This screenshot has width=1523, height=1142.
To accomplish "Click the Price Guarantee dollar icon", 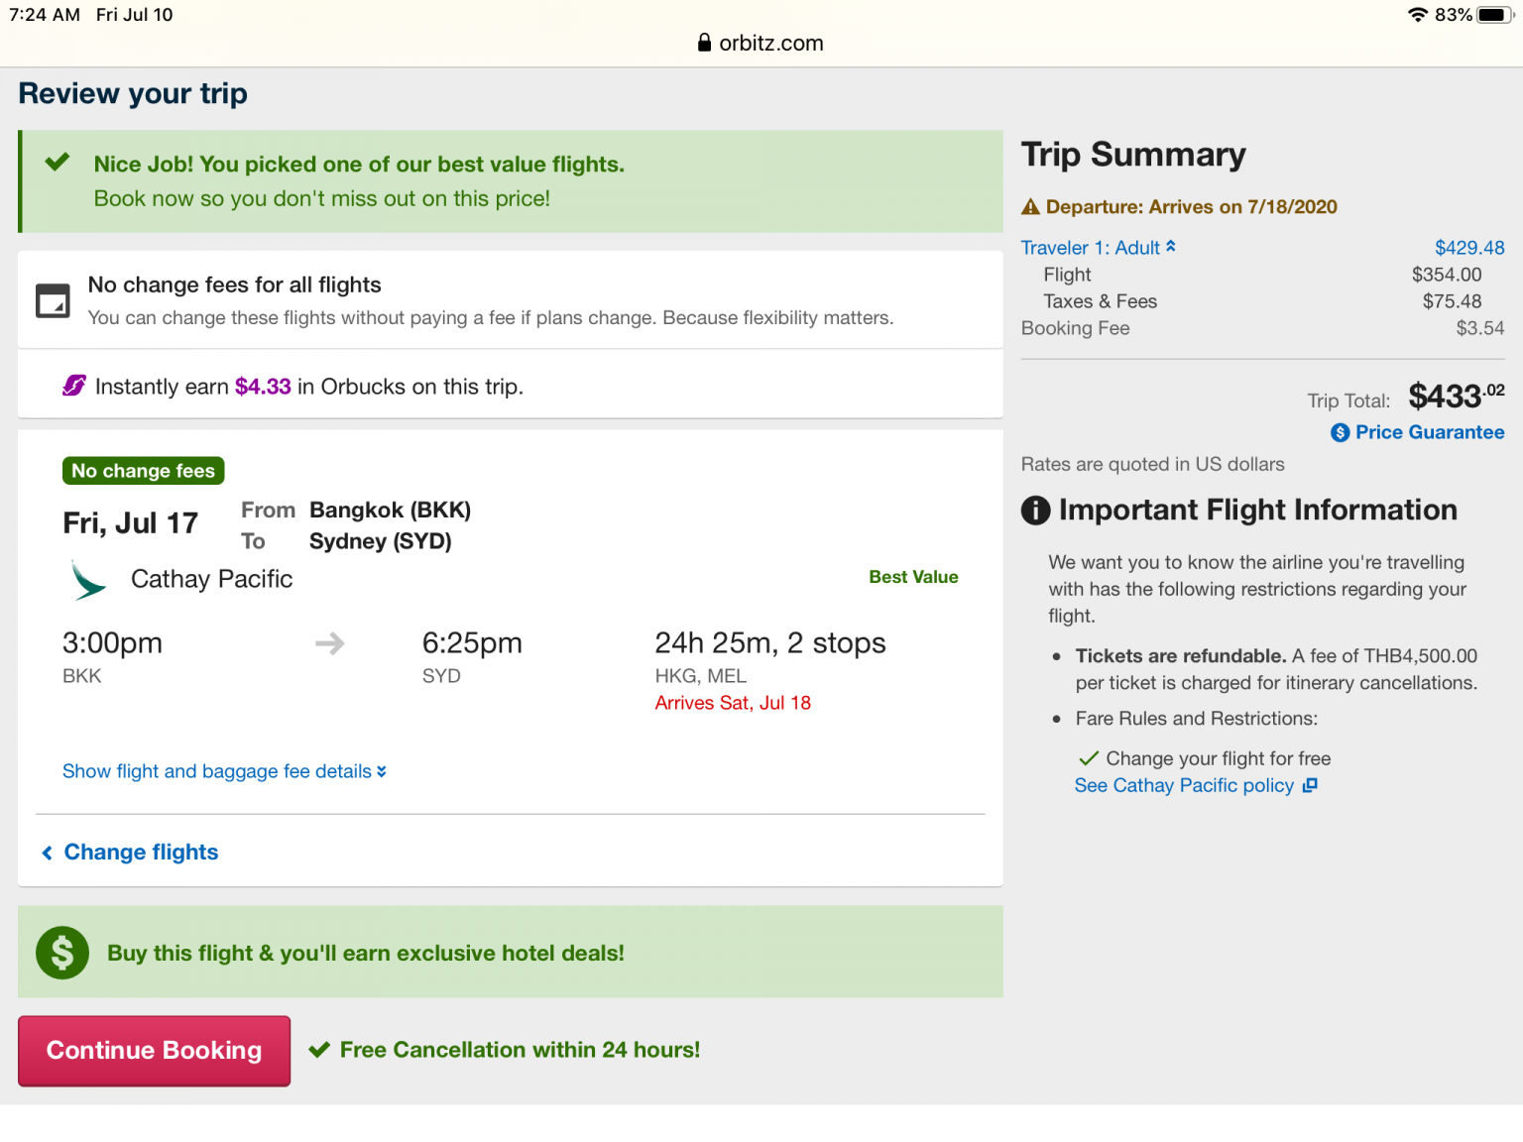I will 1340,432.
